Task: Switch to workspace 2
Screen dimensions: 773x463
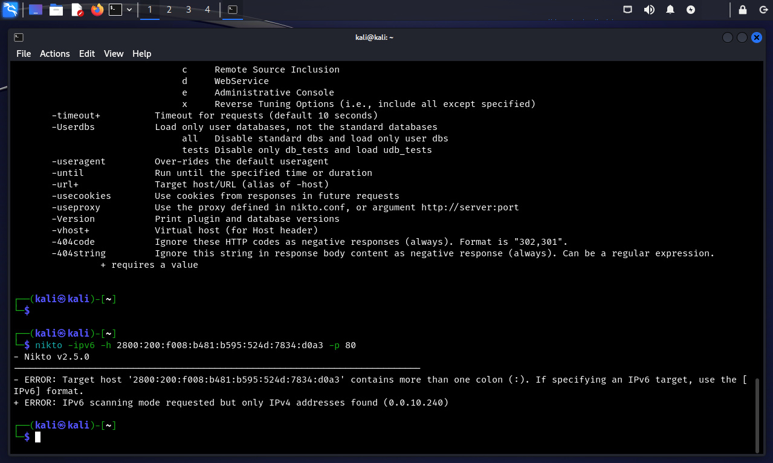Action: [x=169, y=10]
